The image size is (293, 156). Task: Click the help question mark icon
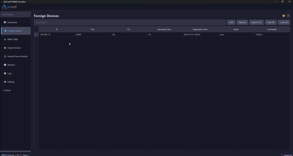pyautogui.click(x=288, y=16)
